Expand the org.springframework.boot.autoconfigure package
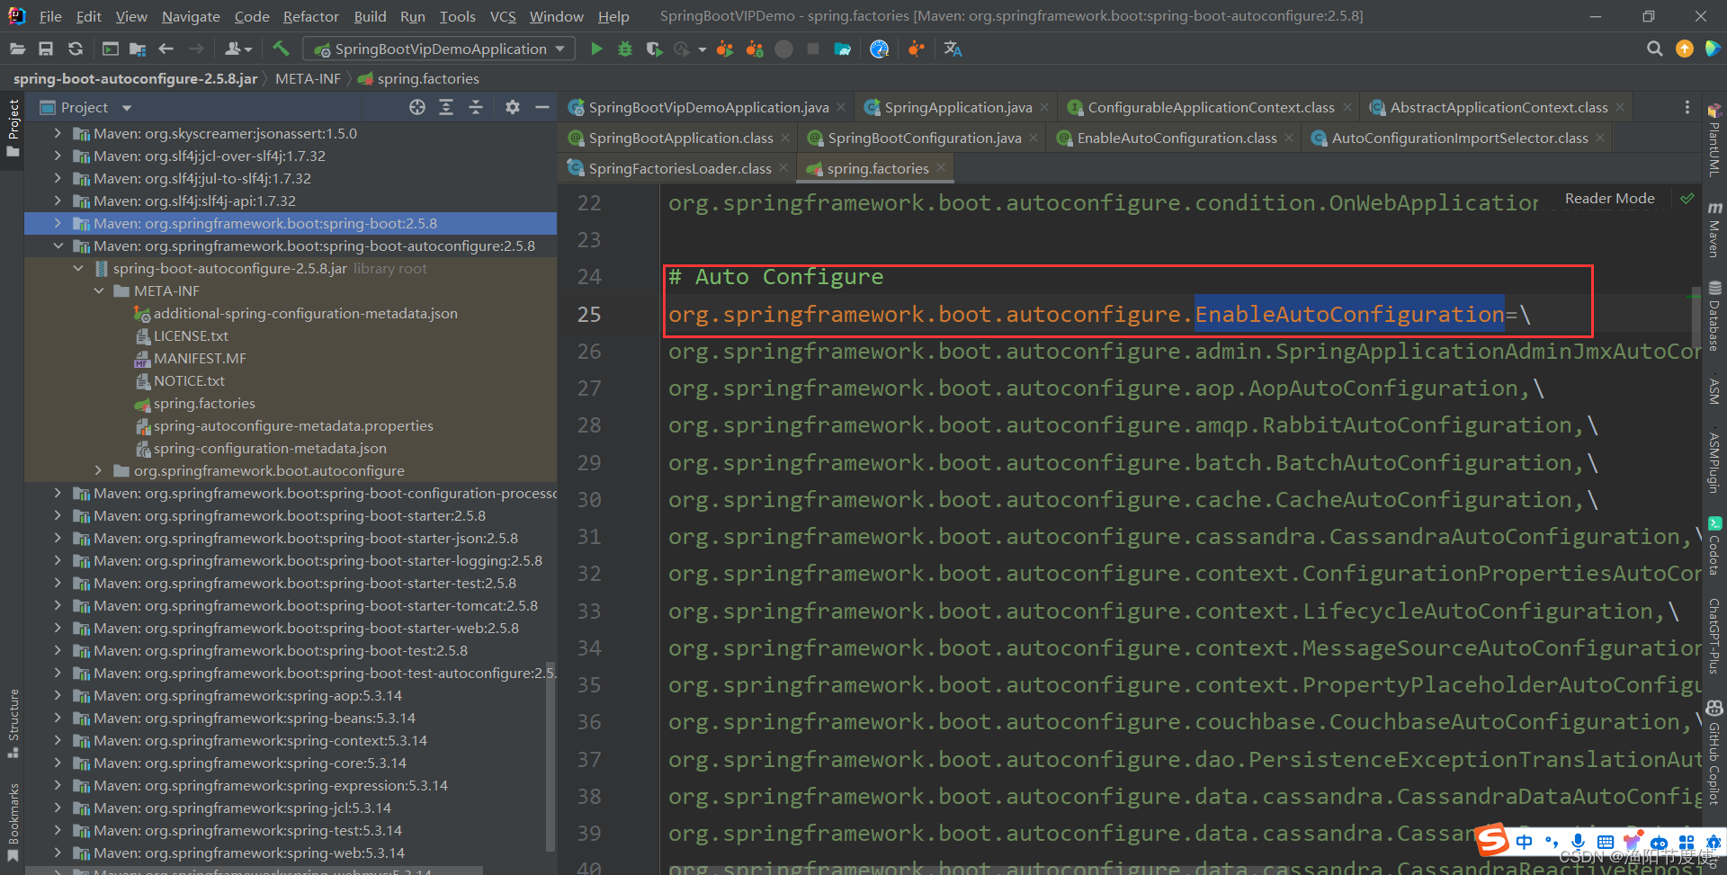1727x875 pixels. coord(99,470)
